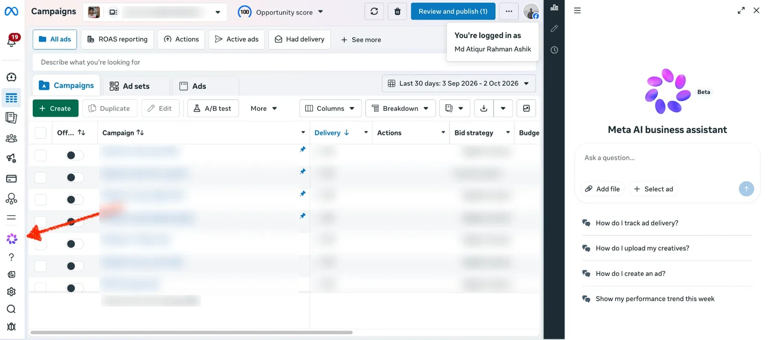Open Help question mark icon
The image size is (770, 340).
click(11, 257)
